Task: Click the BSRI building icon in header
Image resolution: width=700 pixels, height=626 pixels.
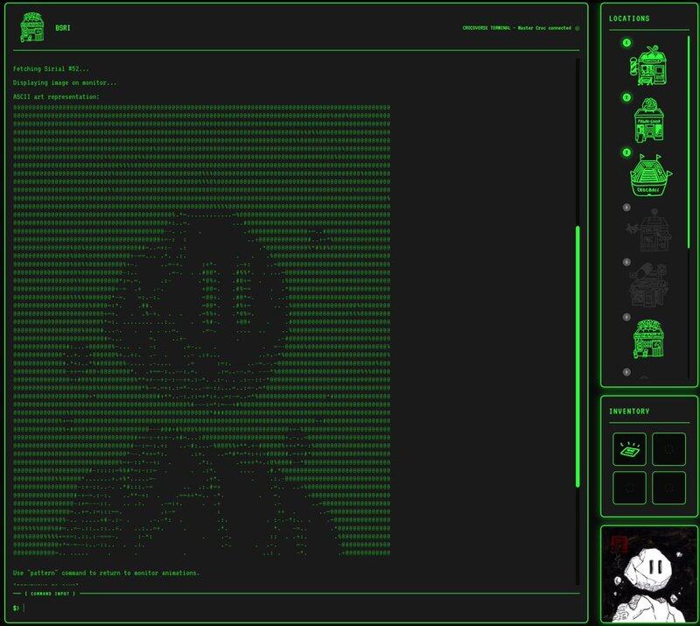Action: pos(33,27)
